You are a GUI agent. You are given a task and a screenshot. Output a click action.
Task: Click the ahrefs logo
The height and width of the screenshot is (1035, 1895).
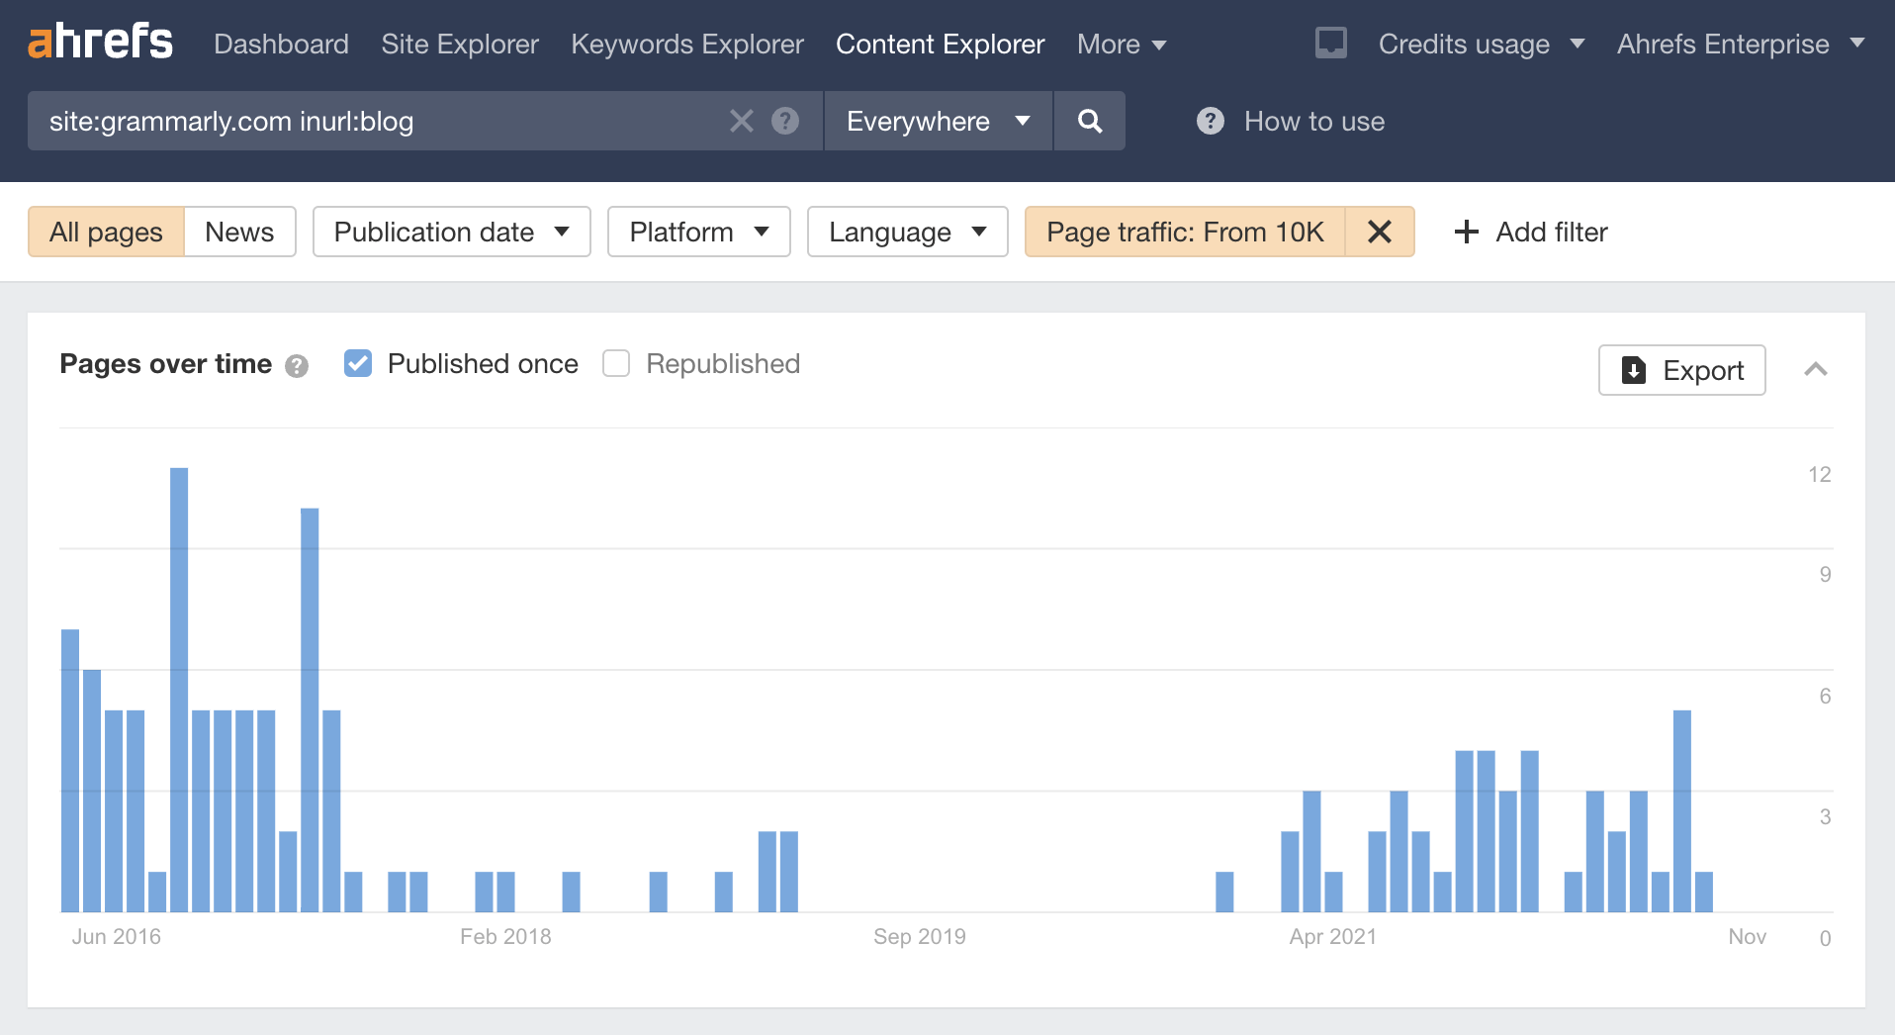[99, 40]
